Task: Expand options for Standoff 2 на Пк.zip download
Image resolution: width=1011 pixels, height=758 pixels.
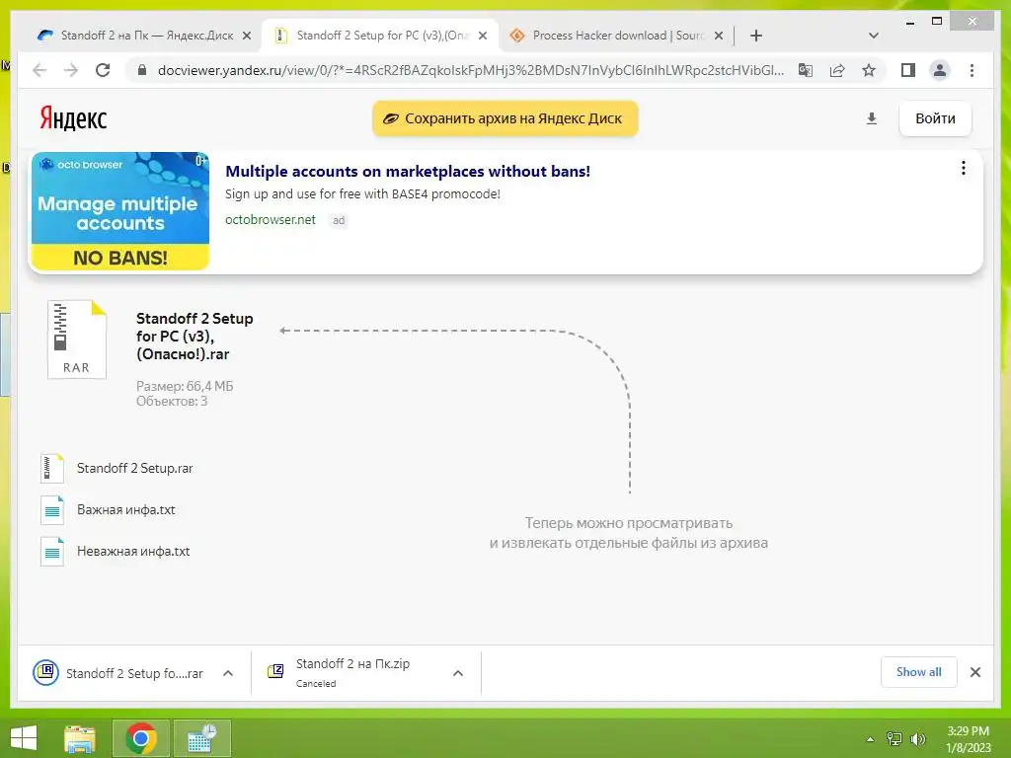Action: click(x=458, y=673)
